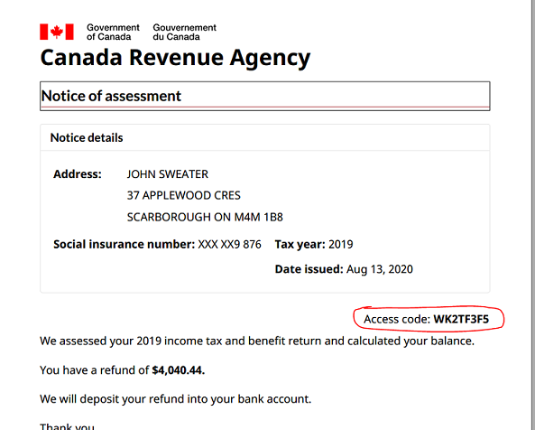Click the Gouvernement du Canada text
The image size is (535, 430).
(184, 33)
